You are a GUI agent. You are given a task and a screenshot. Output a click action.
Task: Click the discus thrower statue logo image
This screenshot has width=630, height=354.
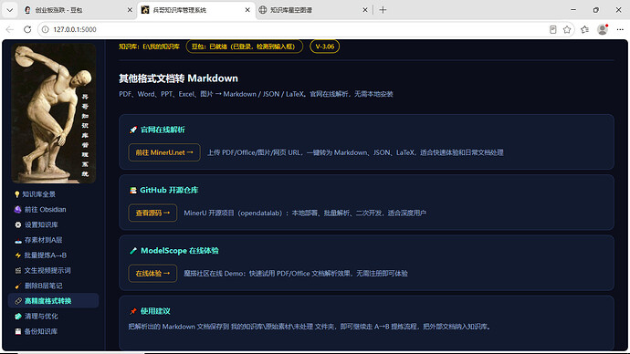coord(54,113)
